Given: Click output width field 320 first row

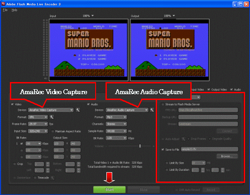Looking at the screenshot, I should point(59,143).
